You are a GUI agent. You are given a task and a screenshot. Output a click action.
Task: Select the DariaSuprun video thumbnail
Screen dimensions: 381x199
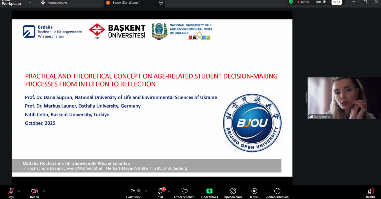point(344,98)
